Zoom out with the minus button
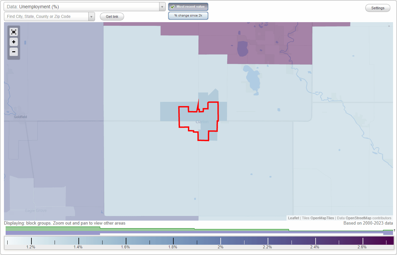Image resolution: width=397 pixels, height=255 pixels. click(x=14, y=52)
